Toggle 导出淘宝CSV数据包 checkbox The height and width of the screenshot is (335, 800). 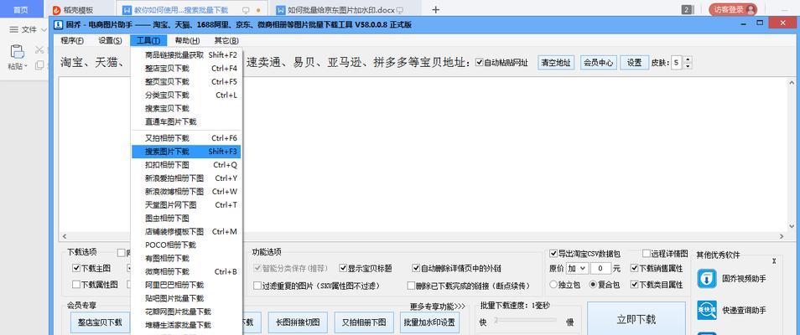click(553, 254)
